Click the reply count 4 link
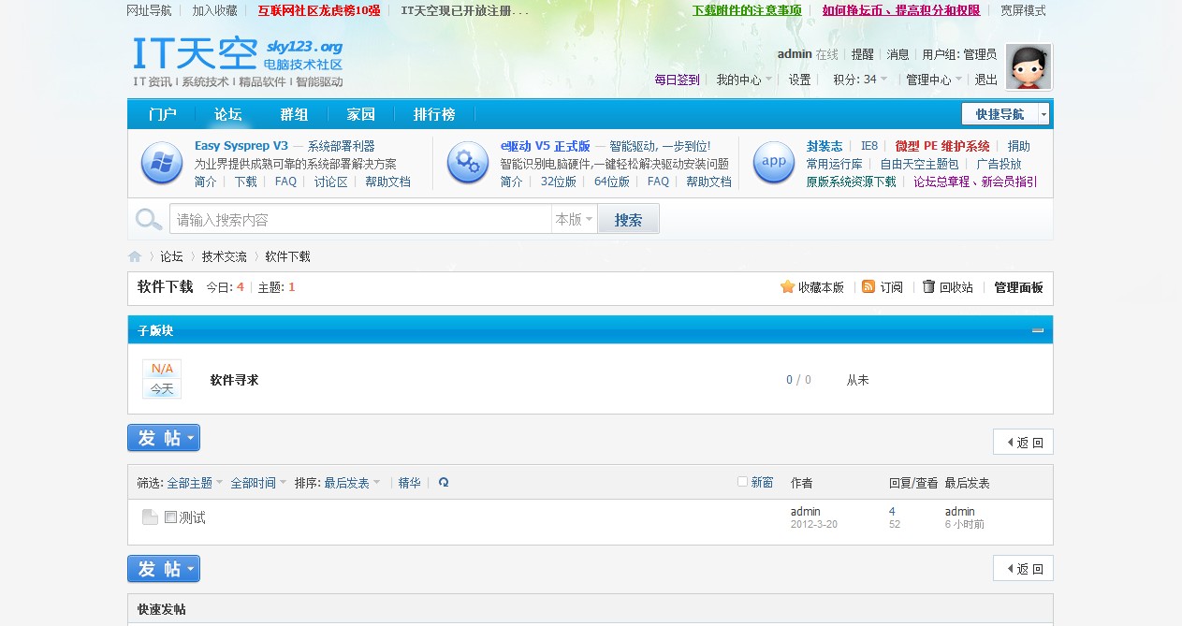The image size is (1182, 626). [x=892, y=511]
